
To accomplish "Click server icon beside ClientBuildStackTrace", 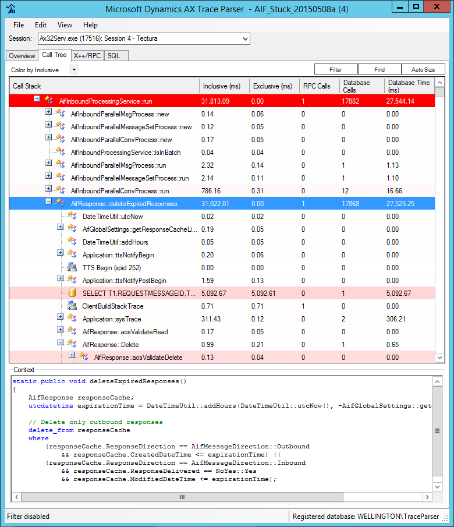I will [x=72, y=306].
